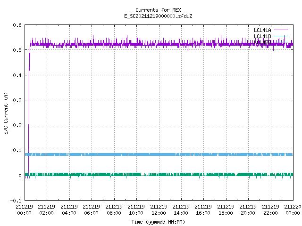Select the file name 'E_SC20211219000000.sfduZ' subtitle
This screenshot has width=302, height=226.
(158, 16)
